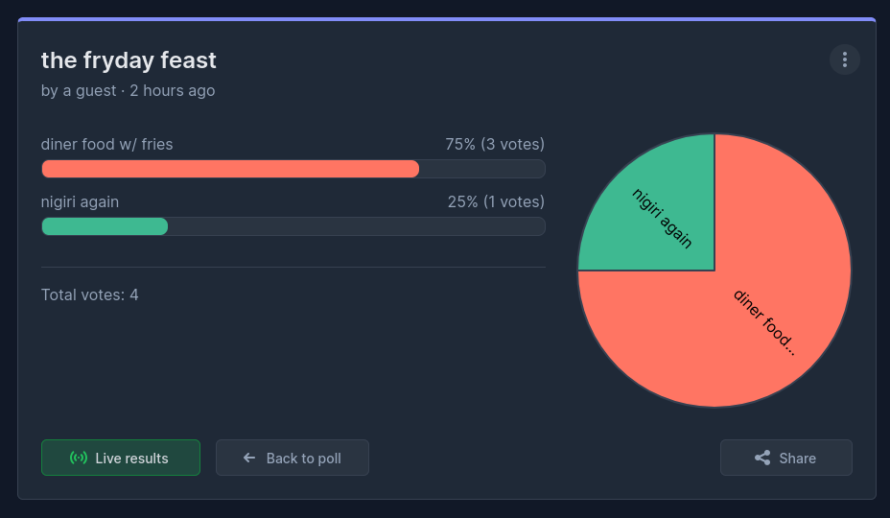The height and width of the screenshot is (518, 890).
Task: Click the "by a guest" author text
Action: pos(78,91)
